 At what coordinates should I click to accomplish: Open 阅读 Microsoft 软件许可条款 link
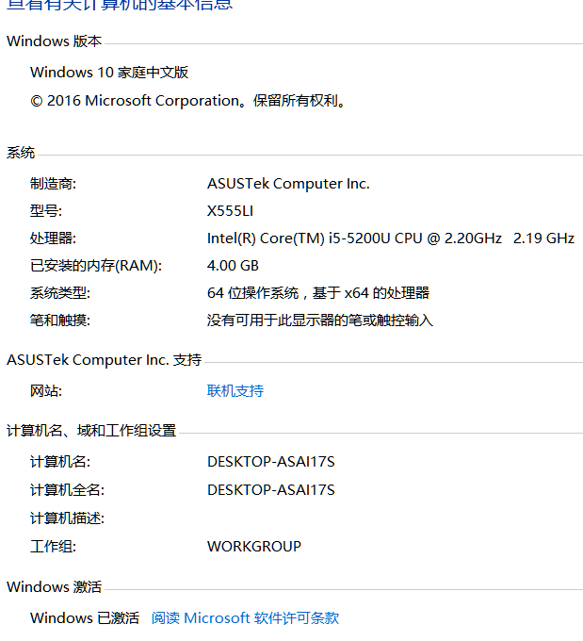[245, 617]
